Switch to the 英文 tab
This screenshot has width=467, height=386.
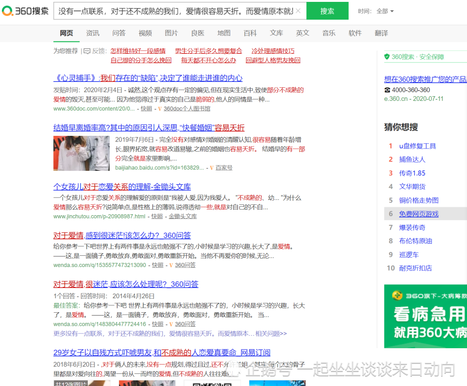(302, 33)
